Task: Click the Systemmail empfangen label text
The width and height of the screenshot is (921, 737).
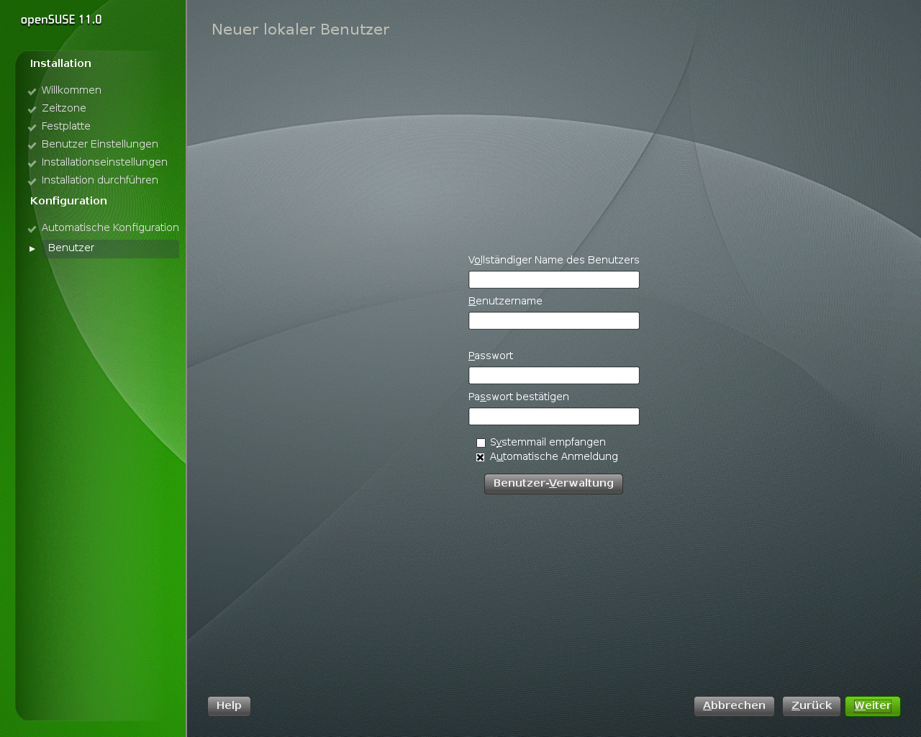Action: pyautogui.click(x=548, y=442)
